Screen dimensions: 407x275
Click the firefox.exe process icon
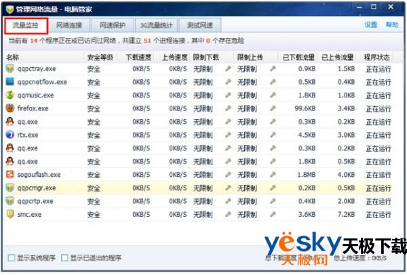[9, 108]
